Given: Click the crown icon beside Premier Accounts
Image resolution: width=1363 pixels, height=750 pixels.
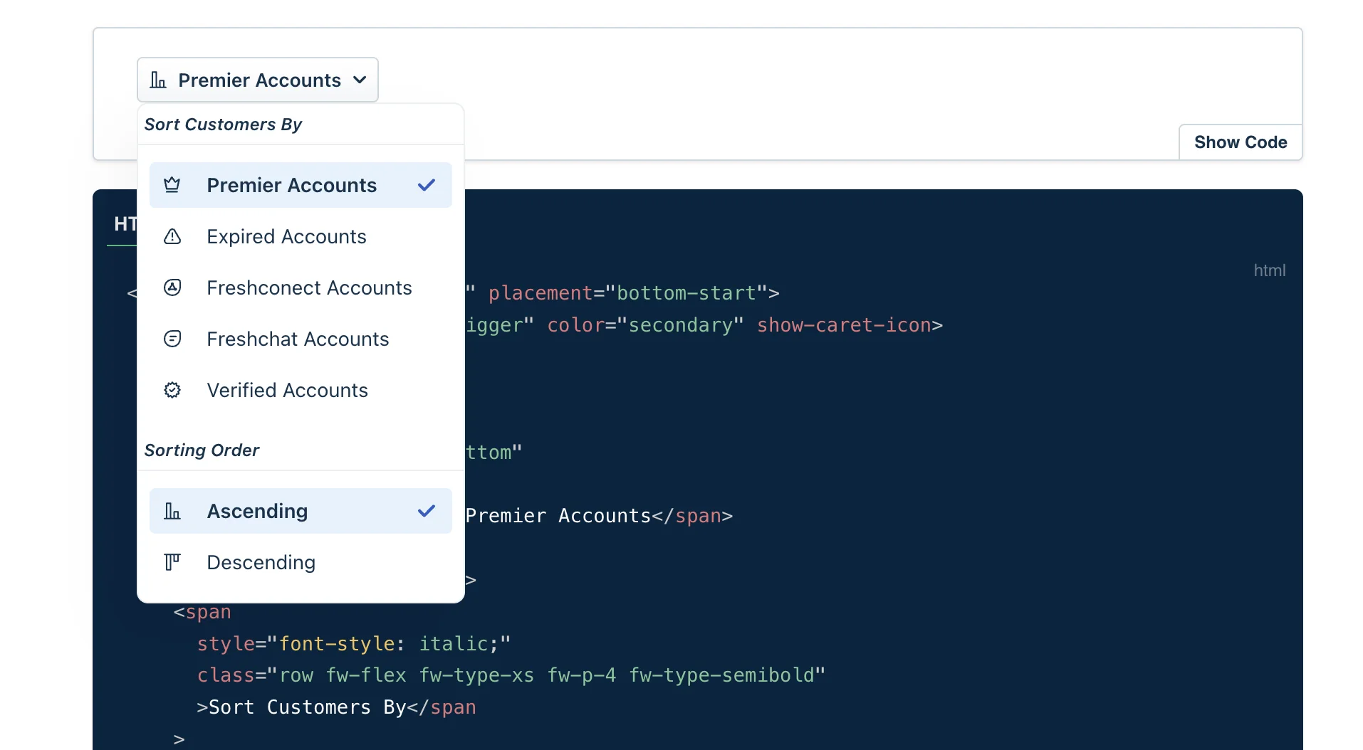Looking at the screenshot, I should [172, 185].
